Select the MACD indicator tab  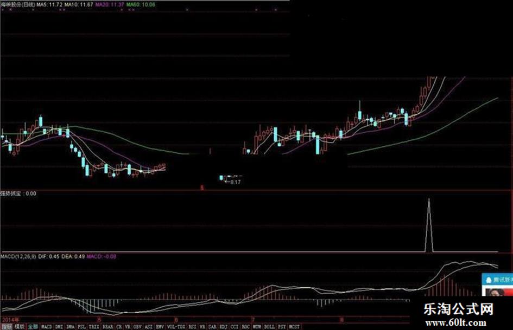point(47,327)
